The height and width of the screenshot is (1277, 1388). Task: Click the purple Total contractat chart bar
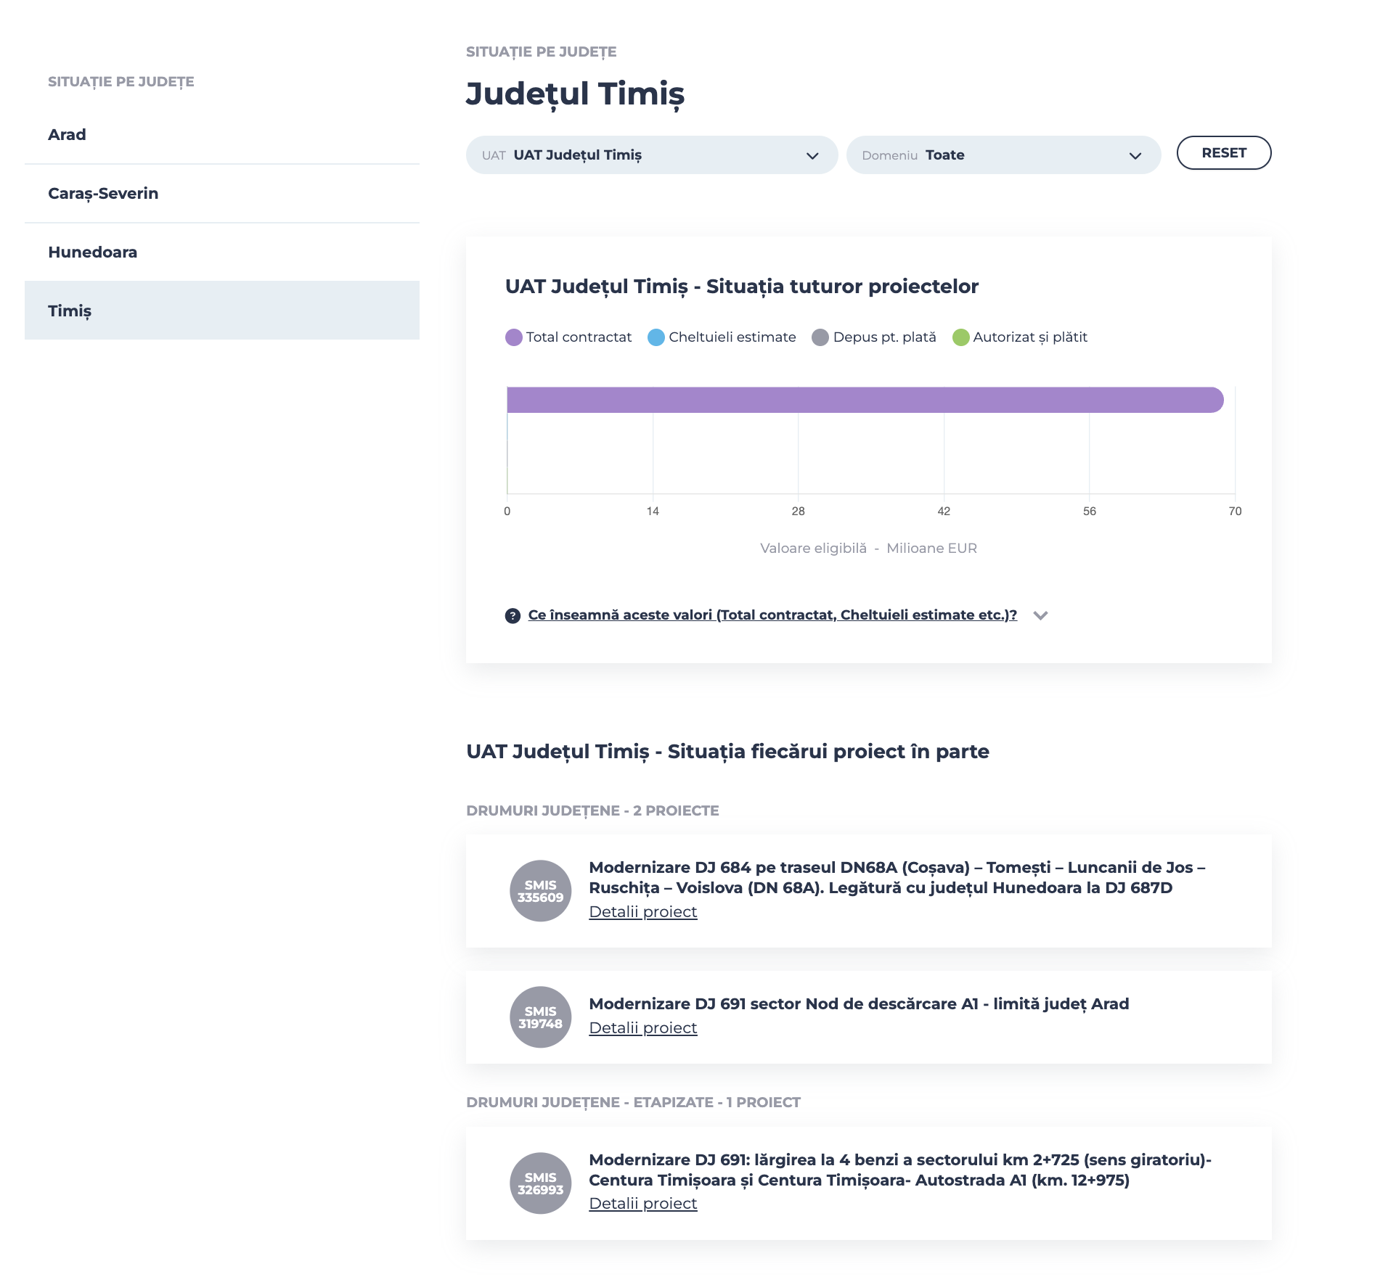point(864,400)
